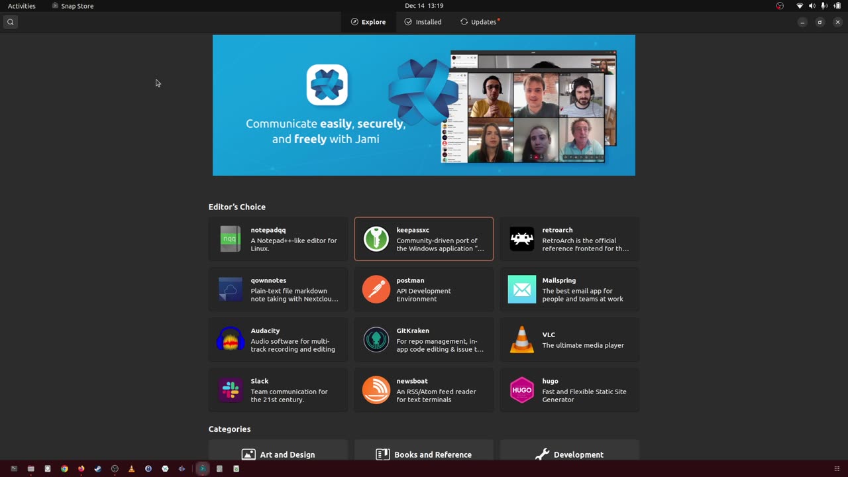
Task: Open the active Snap Store dock icon
Action: tap(202, 468)
